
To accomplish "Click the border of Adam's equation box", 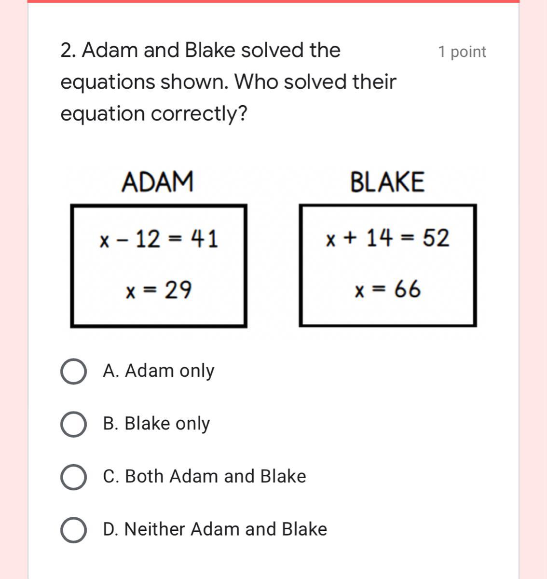I will 72,265.
